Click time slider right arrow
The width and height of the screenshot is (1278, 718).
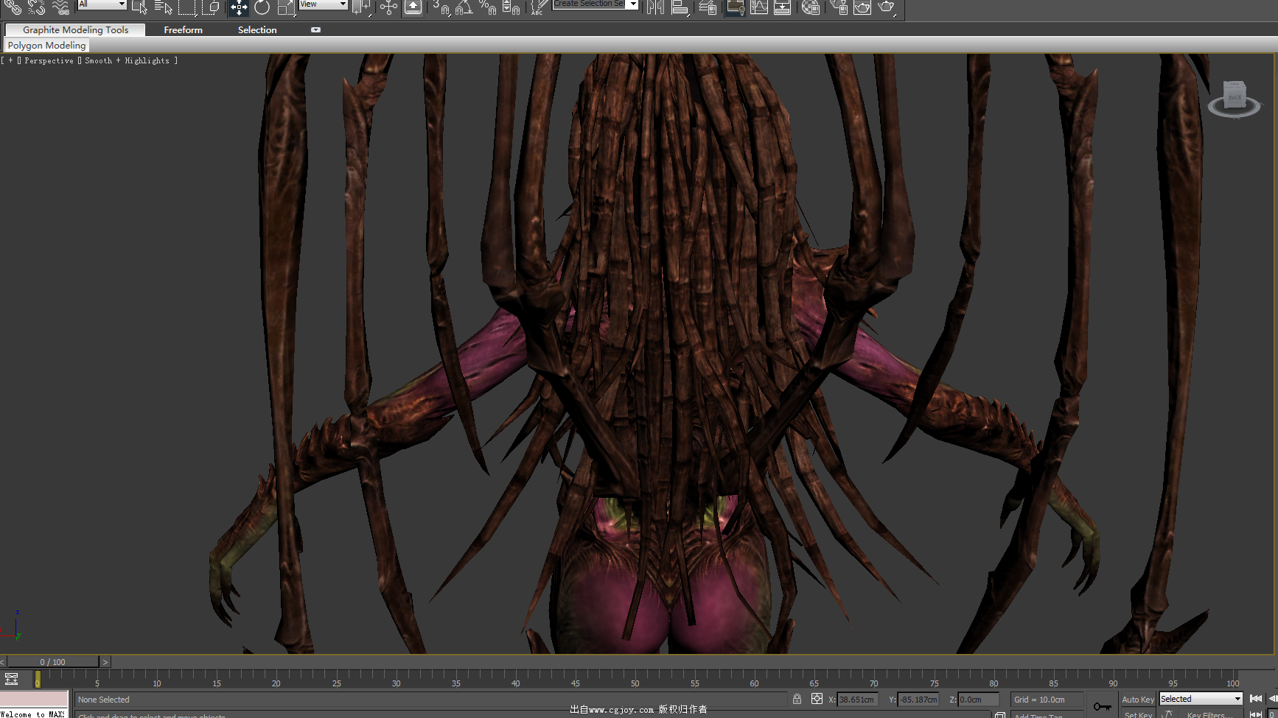(105, 662)
